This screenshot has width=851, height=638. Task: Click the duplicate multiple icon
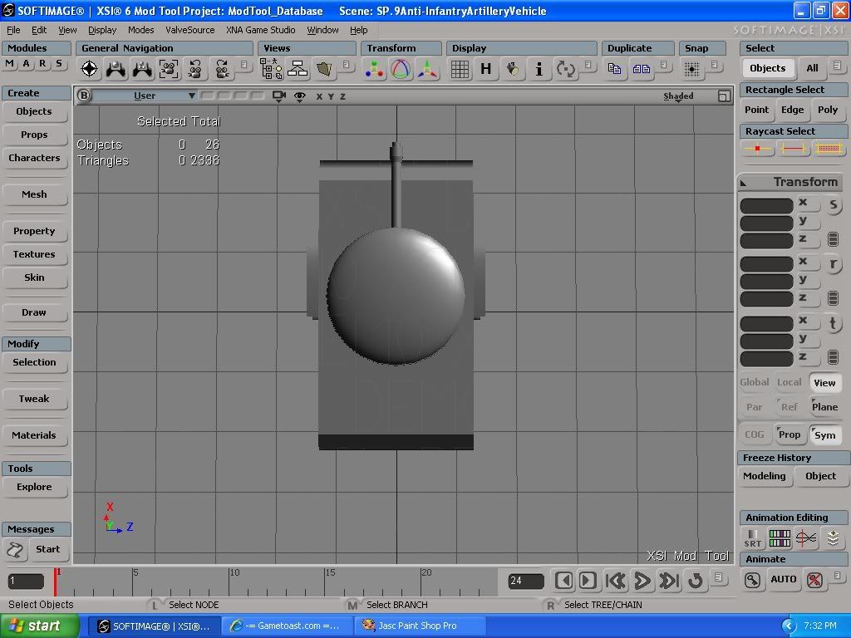pyautogui.click(x=641, y=69)
